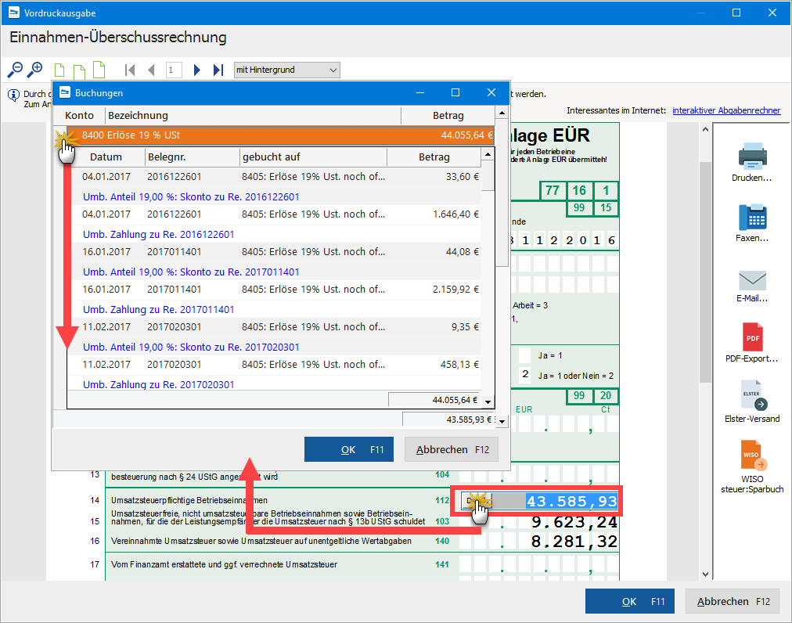Maximize the Buchungen dialog
This screenshot has width=792, height=623.
[x=455, y=92]
